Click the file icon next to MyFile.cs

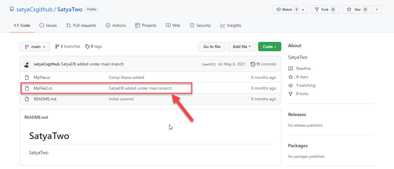[x=27, y=77]
